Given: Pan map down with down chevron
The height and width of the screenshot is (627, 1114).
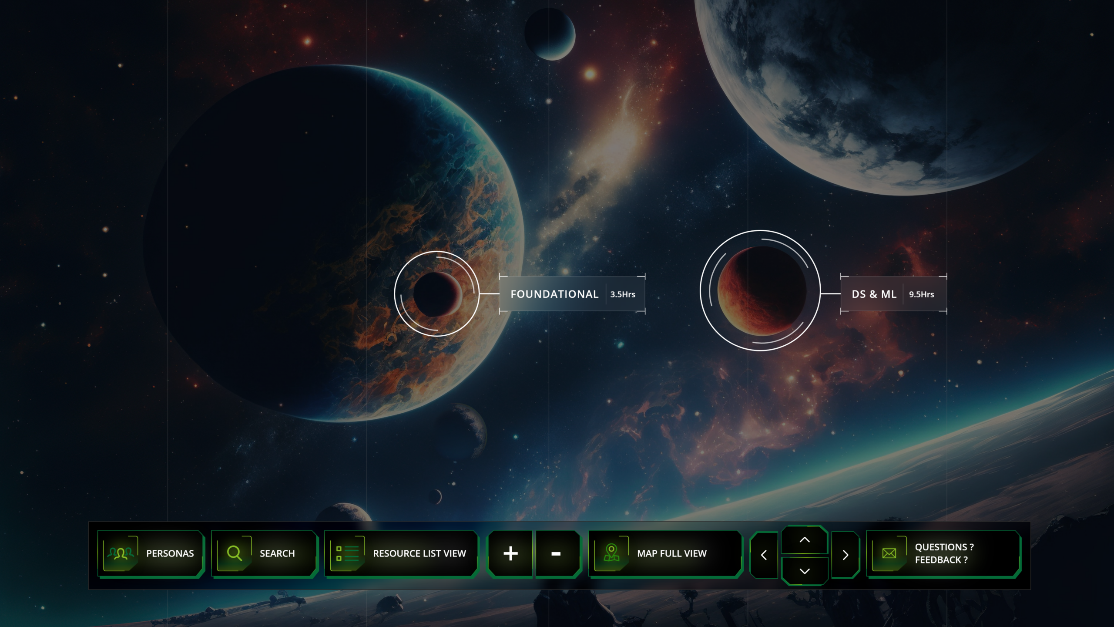Looking at the screenshot, I should tap(805, 571).
